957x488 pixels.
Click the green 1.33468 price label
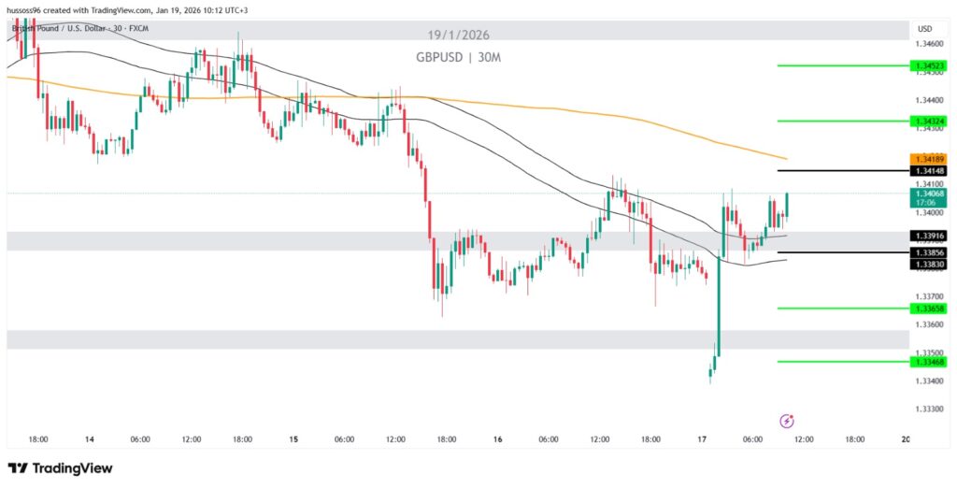pyautogui.click(x=929, y=362)
